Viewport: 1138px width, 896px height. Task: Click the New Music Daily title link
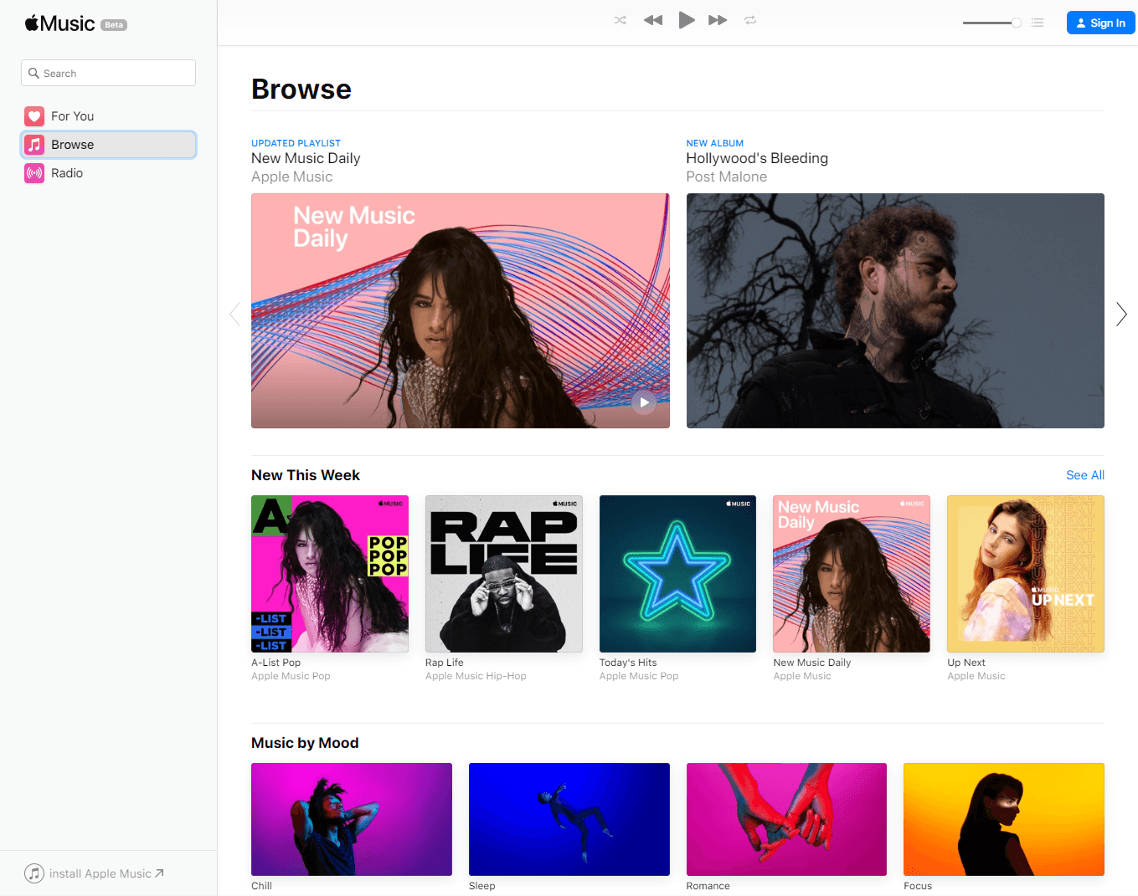[x=306, y=158]
